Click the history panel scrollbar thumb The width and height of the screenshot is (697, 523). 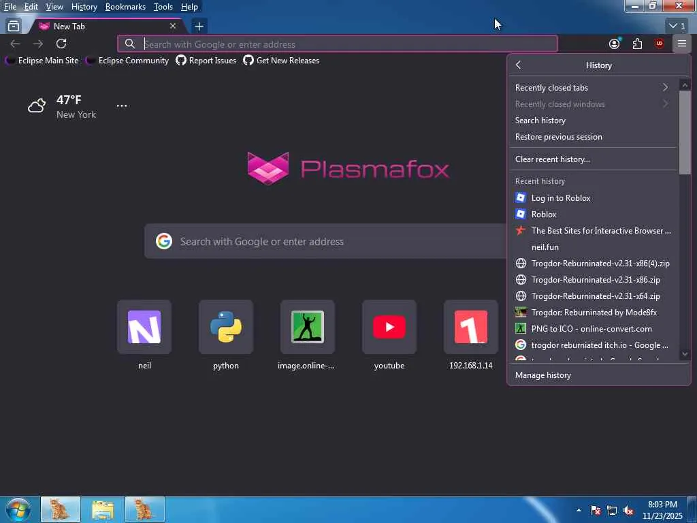pyautogui.click(x=685, y=133)
